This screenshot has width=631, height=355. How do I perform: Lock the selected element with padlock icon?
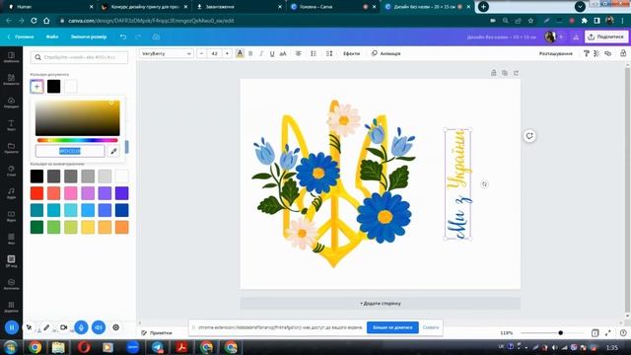tap(623, 53)
